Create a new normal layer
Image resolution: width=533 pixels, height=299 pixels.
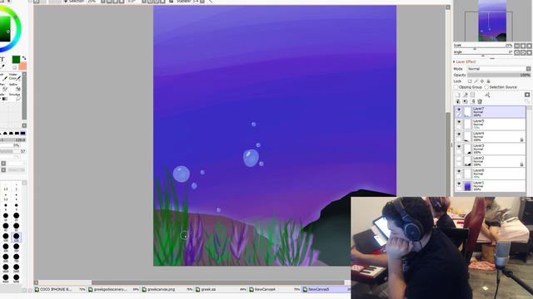(458, 95)
